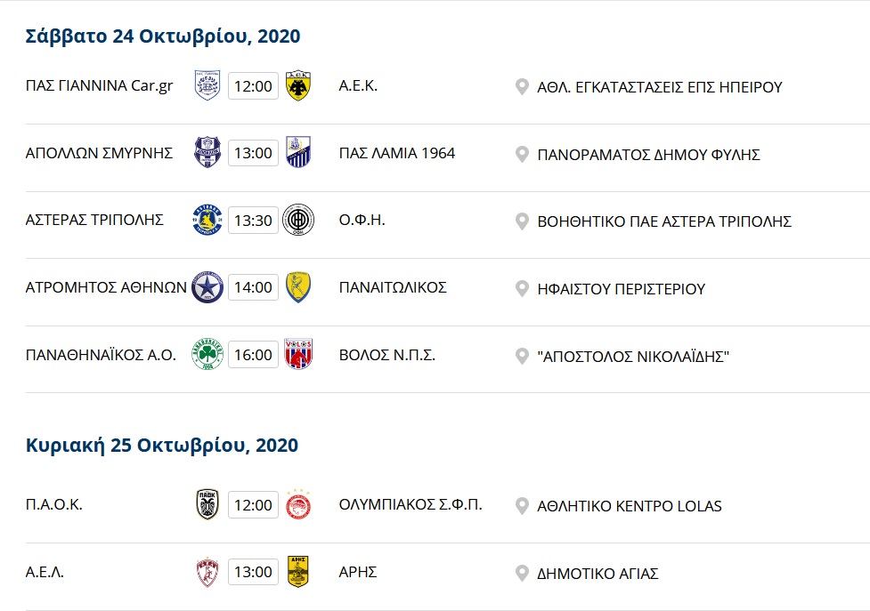Screen dimensions: 870x611
Task: Click the Panetolikos yellow crest
Action: pos(297,287)
